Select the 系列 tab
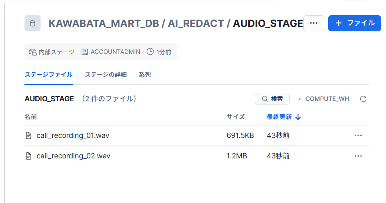This screenshot has height=203, width=386. (145, 75)
